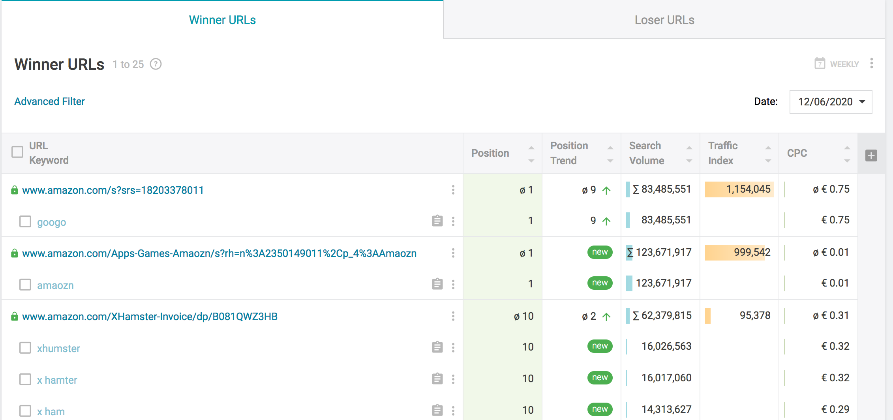The height and width of the screenshot is (420, 893).
Task: Open the three-dot menu beside WEEKLY
Action: [x=871, y=64]
